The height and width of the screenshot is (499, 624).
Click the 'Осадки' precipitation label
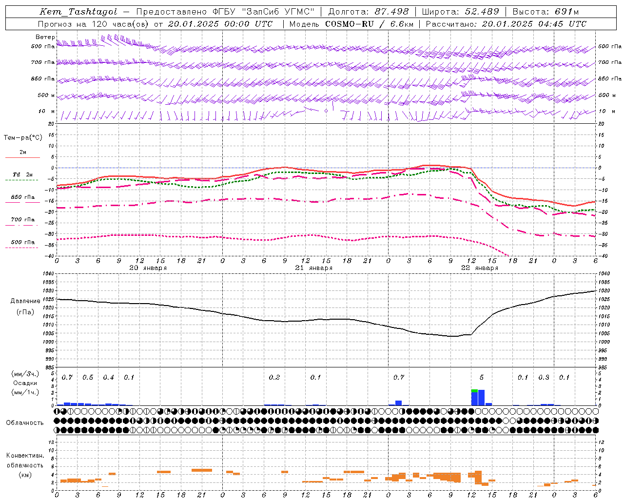25,383
